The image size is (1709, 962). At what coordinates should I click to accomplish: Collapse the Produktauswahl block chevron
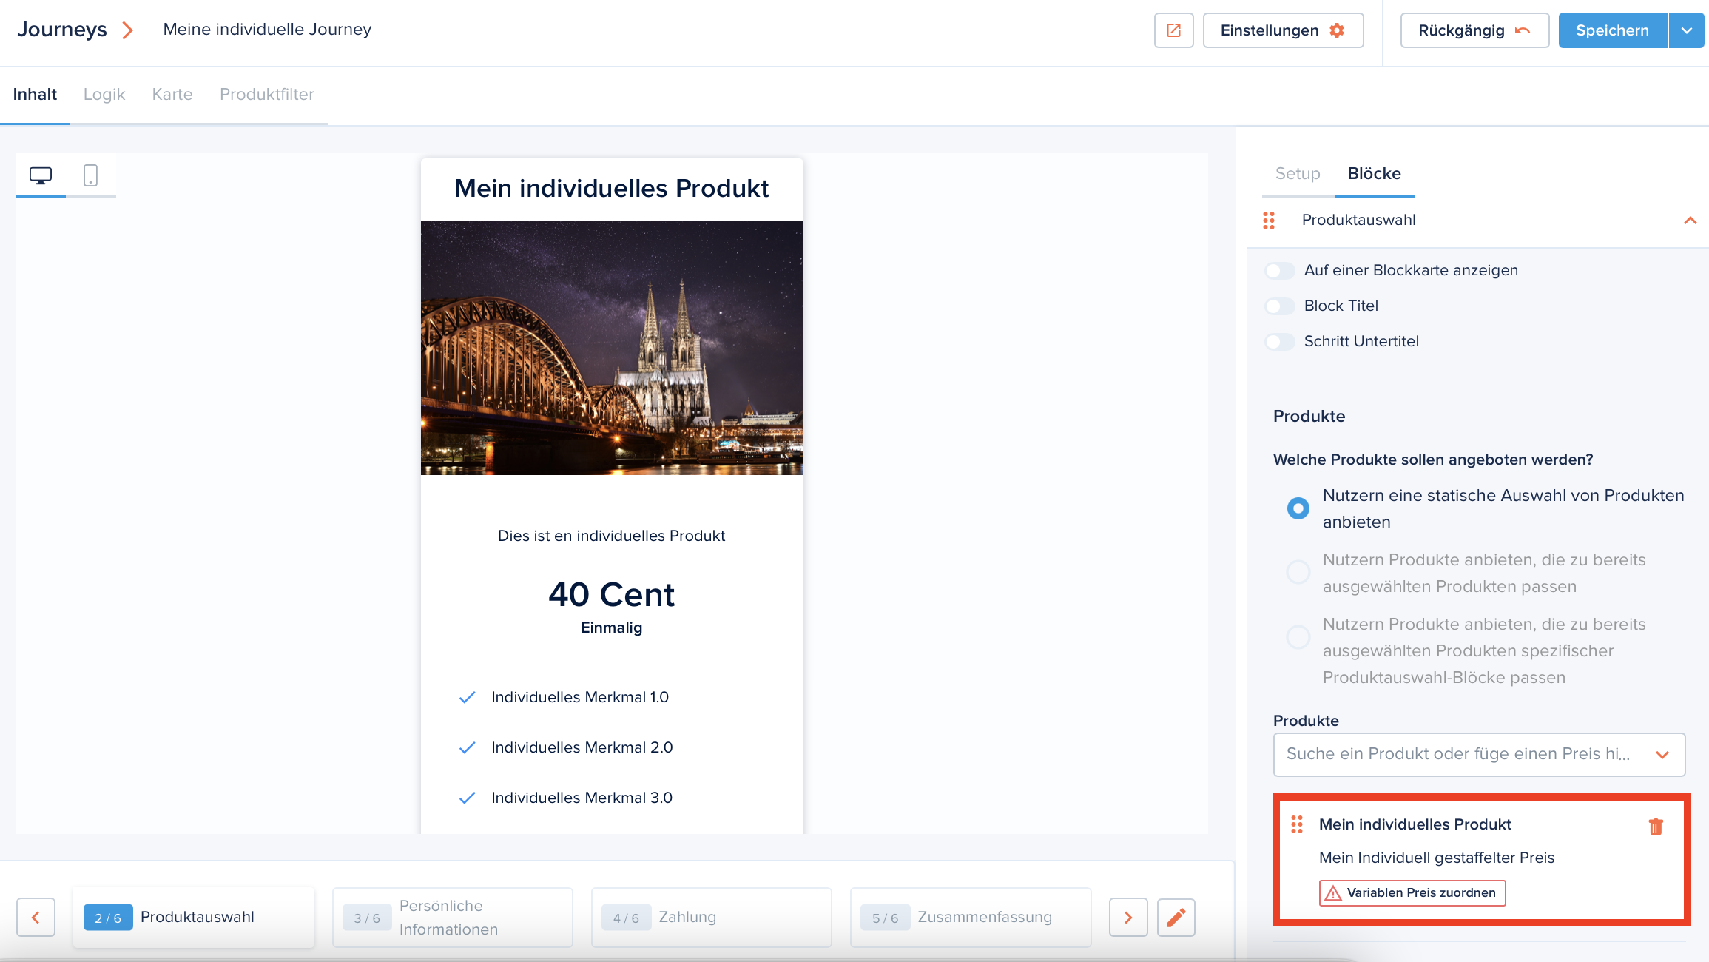(x=1691, y=221)
